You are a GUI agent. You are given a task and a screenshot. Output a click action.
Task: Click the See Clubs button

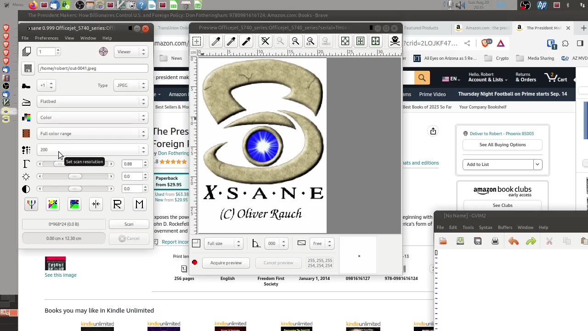pyautogui.click(x=503, y=205)
